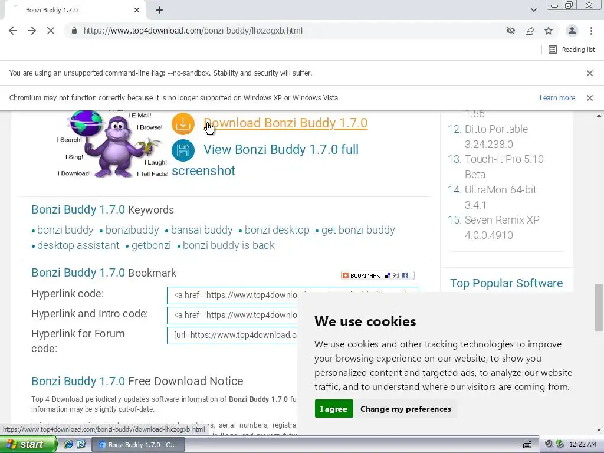Open the tab search dropdown arrow
This screenshot has height=453, width=604.
pos(533,10)
